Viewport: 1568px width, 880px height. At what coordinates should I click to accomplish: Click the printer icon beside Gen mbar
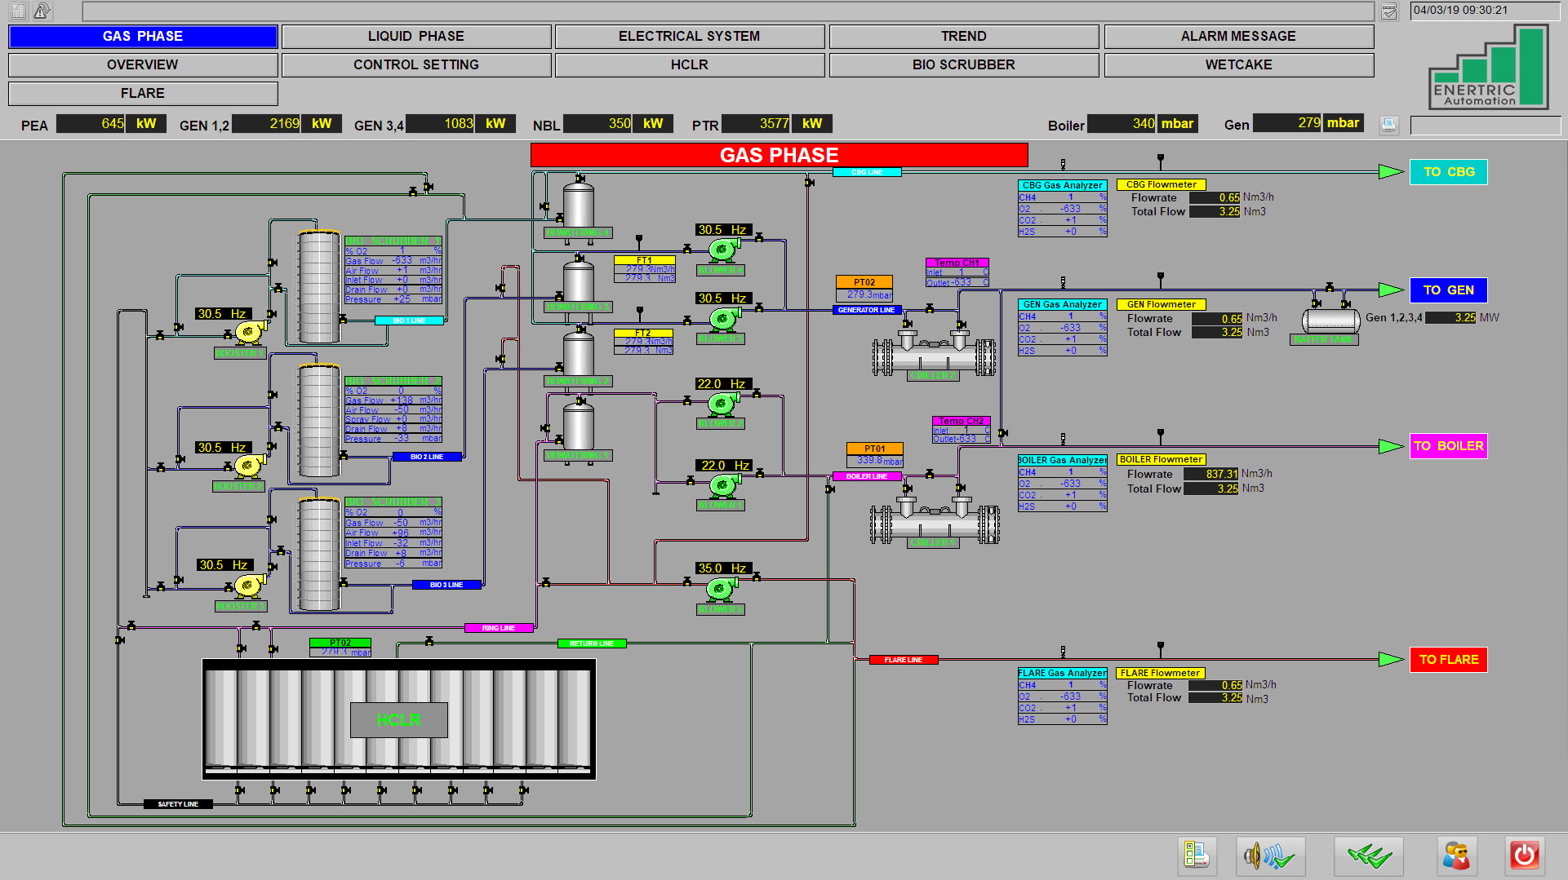(1388, 125)
